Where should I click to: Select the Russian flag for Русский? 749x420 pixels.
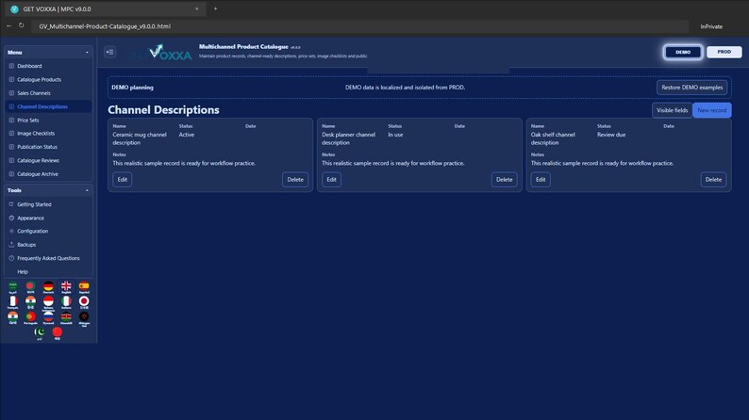[48, 318]
